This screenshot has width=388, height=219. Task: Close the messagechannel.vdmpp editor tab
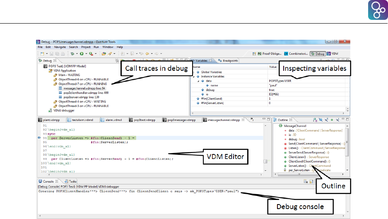(243, 120)
